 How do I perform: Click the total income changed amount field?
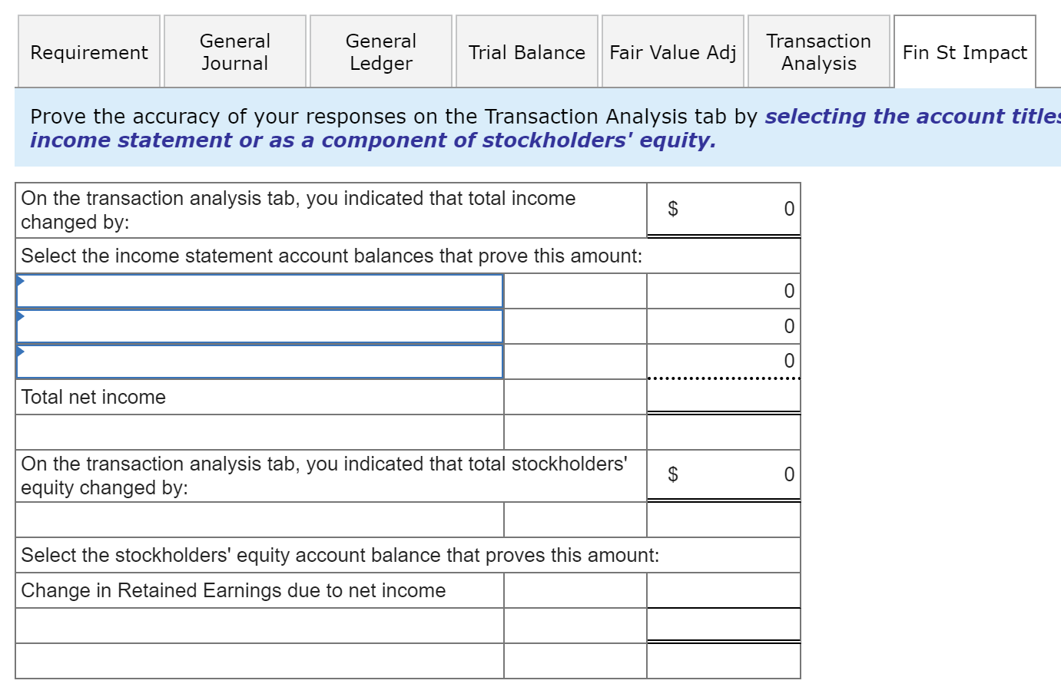[x=723, y=209]
